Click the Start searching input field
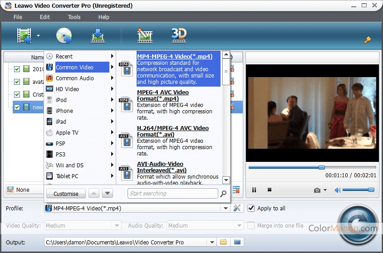 172,194
